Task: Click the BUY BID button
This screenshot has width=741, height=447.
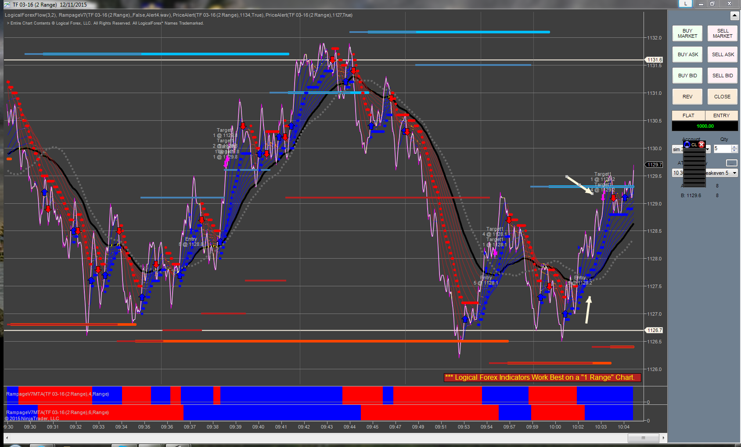Action: pos(687,76)
